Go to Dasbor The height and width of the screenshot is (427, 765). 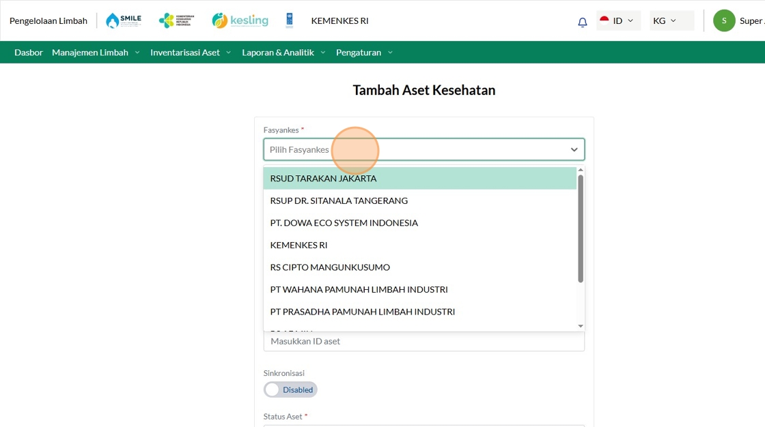28,52
